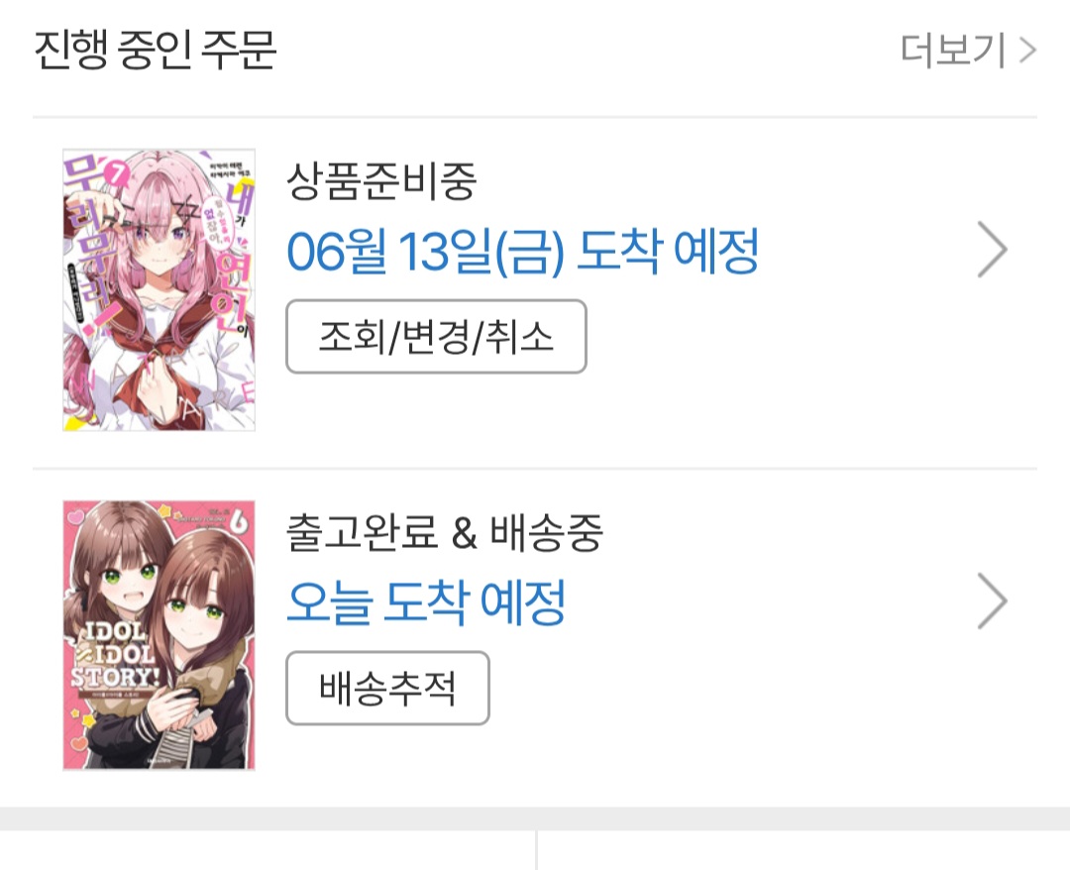Click the chevron next to 더보기
Screen dimensions: 1070x870
(1027, 50)
